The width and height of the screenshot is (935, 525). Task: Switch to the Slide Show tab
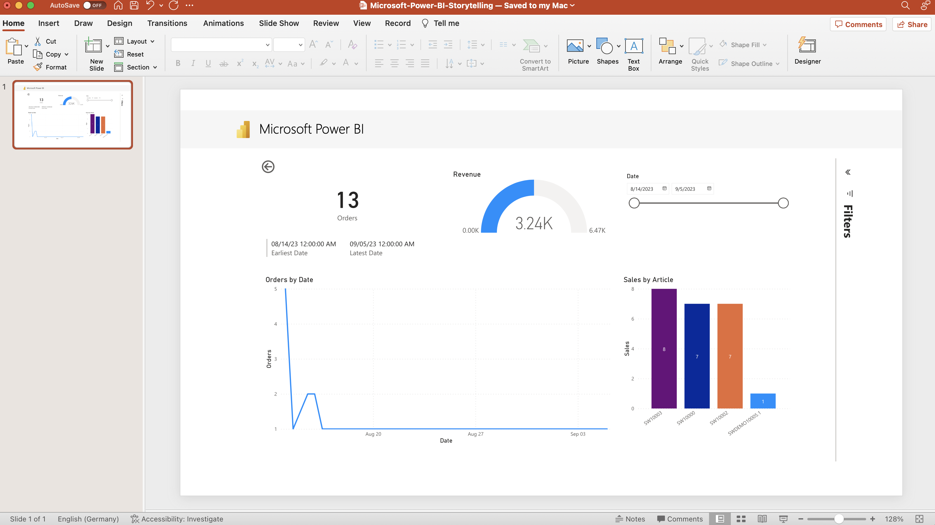tap(278, 23)
